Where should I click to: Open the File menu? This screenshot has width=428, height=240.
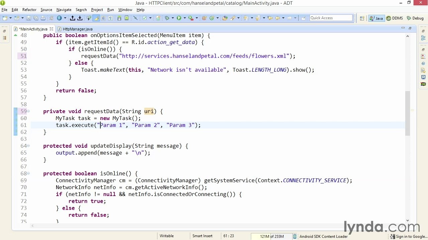pyautogui.click(x=4, y=10)
